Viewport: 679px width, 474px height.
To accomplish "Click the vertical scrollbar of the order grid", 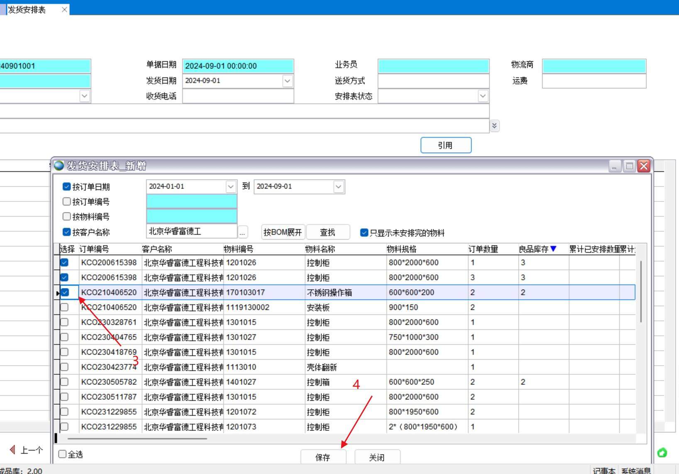I will click(x=641, y=290).
